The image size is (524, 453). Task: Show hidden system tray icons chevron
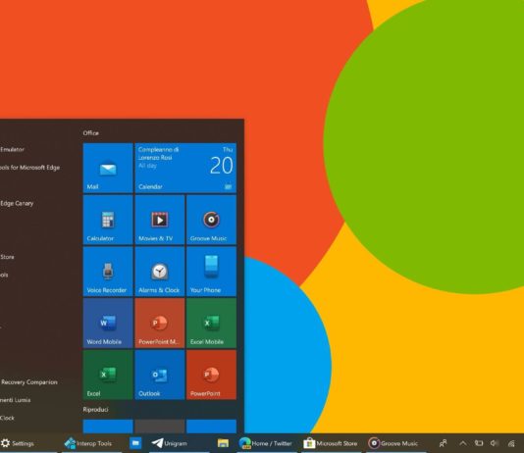[463, 443]
